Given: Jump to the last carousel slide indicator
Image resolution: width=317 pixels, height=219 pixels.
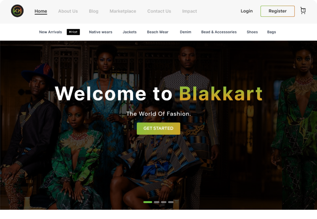Looking at the screenshot, I should pyautogui.click(x=171, y=202).
